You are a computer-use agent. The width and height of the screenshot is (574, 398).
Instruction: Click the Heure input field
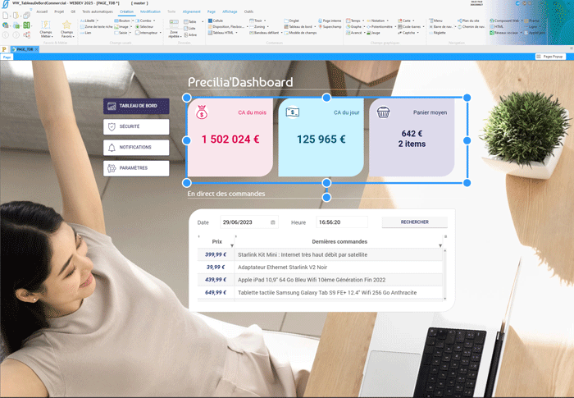(342, 222)
